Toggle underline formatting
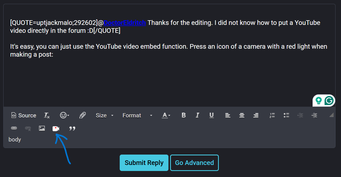 (211, 115)
